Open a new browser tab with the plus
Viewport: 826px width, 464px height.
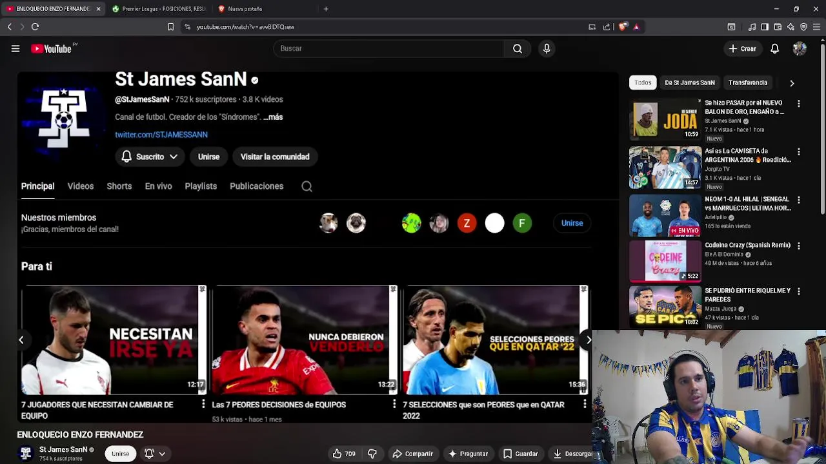[326, 9]
